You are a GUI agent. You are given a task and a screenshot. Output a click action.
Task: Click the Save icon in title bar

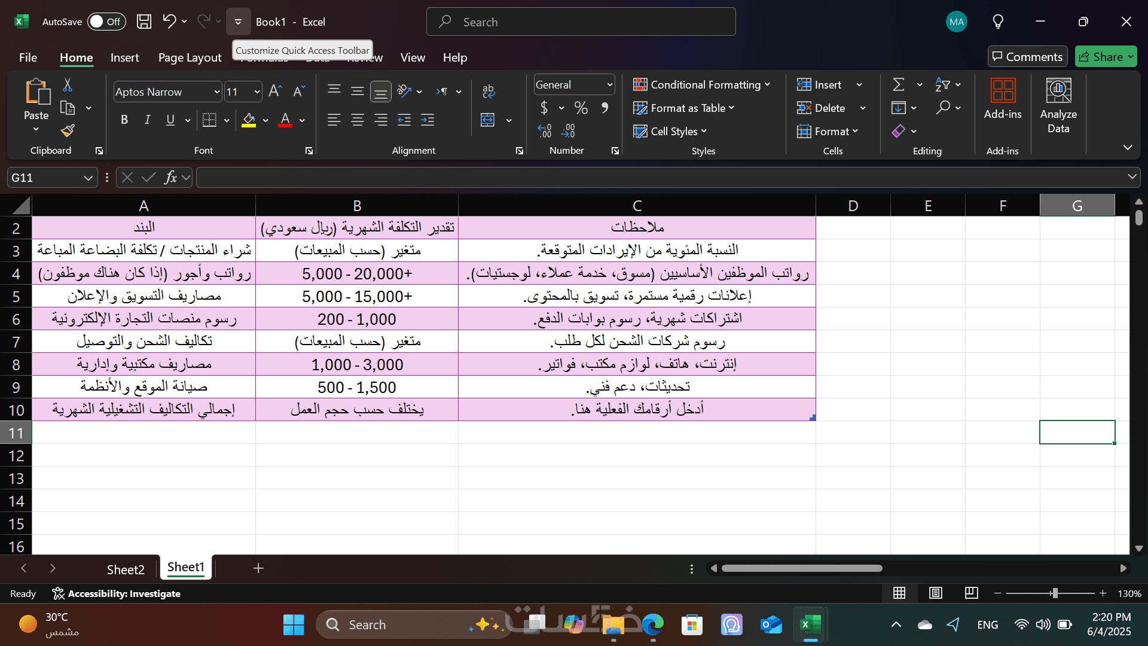tap(144, 22)
